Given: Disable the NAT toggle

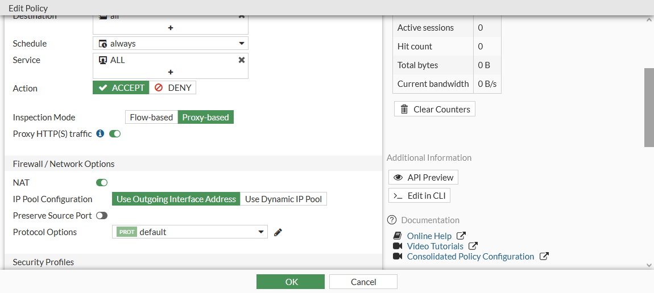Looking at the screenshot, I should click(x=102, y=183).
